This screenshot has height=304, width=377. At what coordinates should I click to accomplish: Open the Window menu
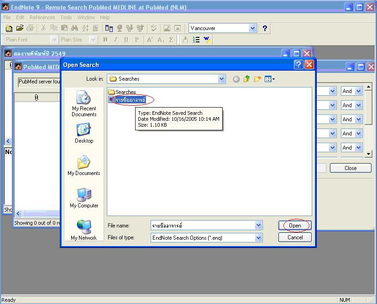point(86,17)
